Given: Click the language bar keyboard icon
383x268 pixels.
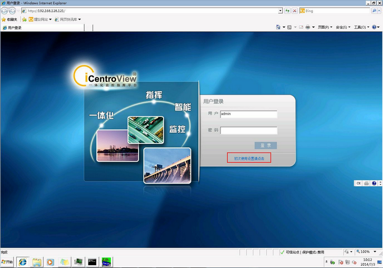Looking at the screenshot, I should [x=366, y=183].
